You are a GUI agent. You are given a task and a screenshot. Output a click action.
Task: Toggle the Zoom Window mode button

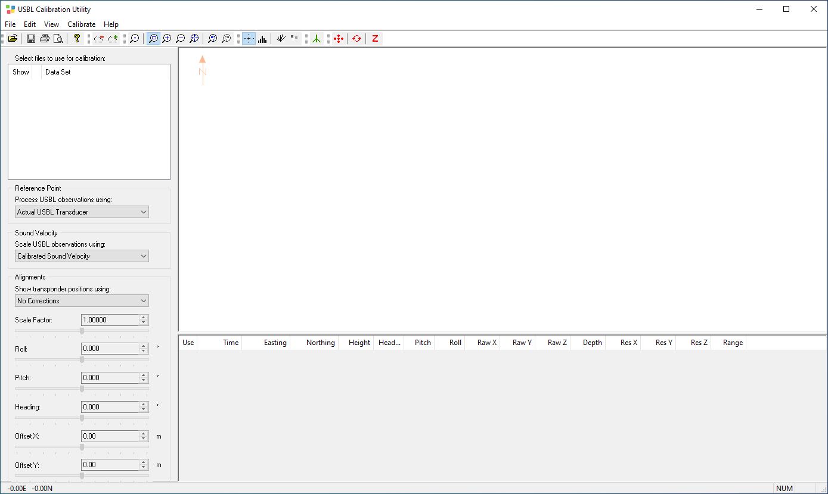pyautogui.click(x=153, y=38)
